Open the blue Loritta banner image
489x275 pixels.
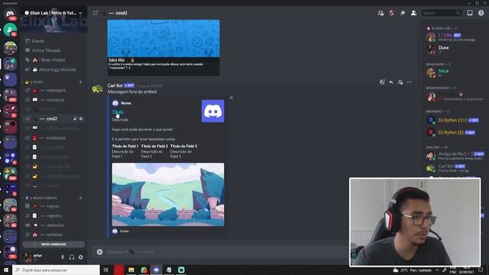[x=164, y=38]
